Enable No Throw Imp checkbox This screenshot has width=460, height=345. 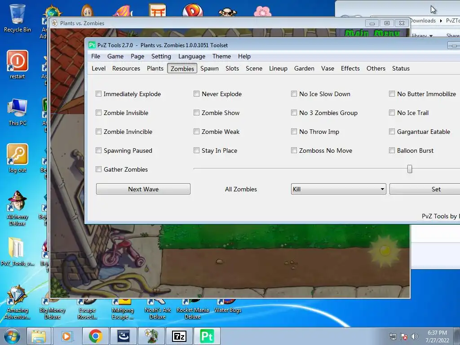coord(294,132)
